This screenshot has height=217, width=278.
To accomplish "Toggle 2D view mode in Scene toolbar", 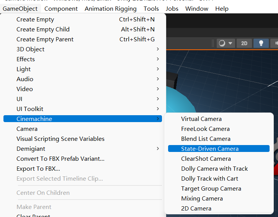I will (x=244, y=43).
